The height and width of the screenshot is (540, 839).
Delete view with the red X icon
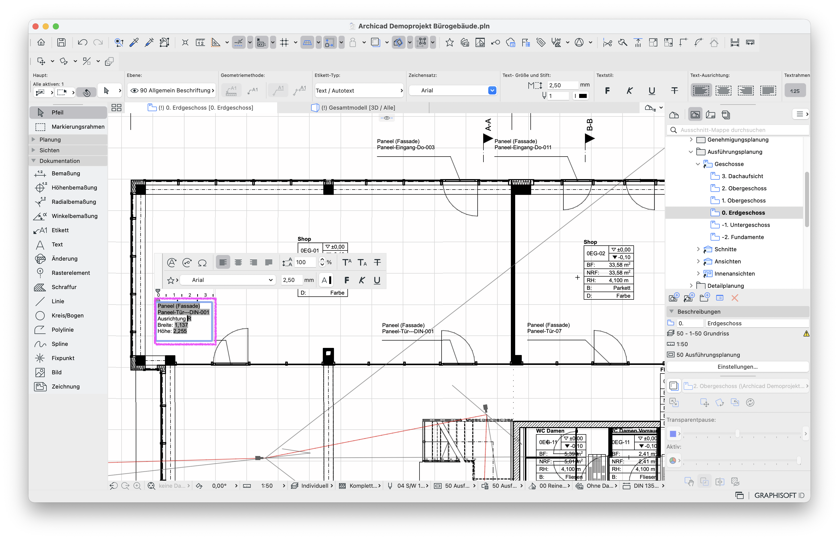click(735, 298)
